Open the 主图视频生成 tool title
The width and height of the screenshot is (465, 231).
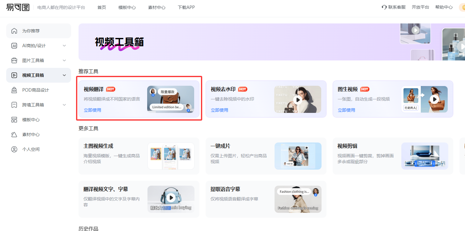[98, 146]
